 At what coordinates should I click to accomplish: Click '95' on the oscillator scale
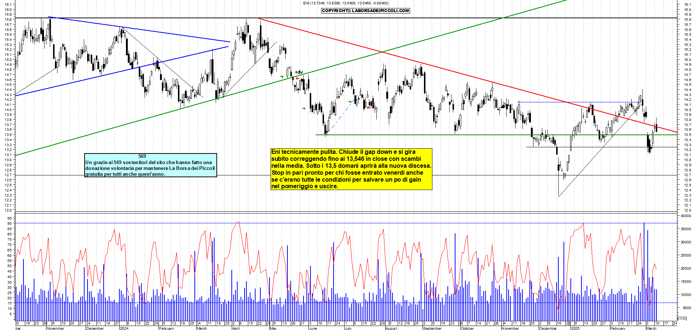pyautogui.click(x=10, y=218)
